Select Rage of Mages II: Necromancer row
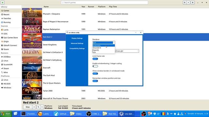209x117 pixels. 115,21
